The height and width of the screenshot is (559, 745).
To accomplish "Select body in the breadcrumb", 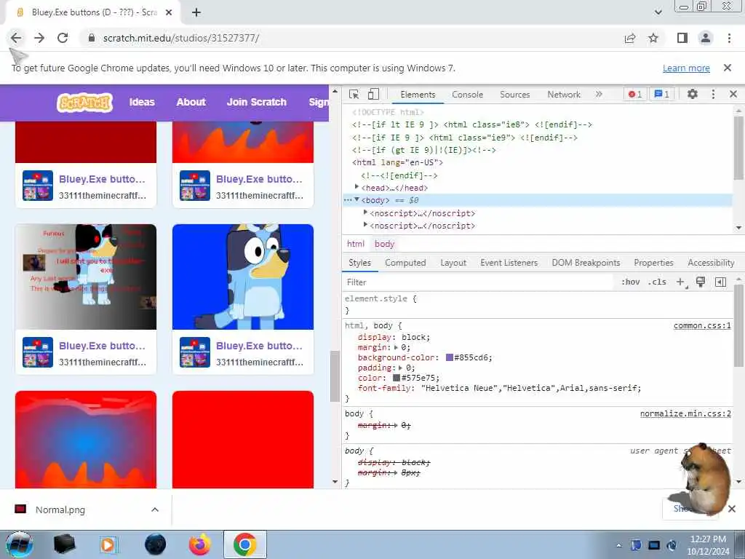I will click(384, 244).
